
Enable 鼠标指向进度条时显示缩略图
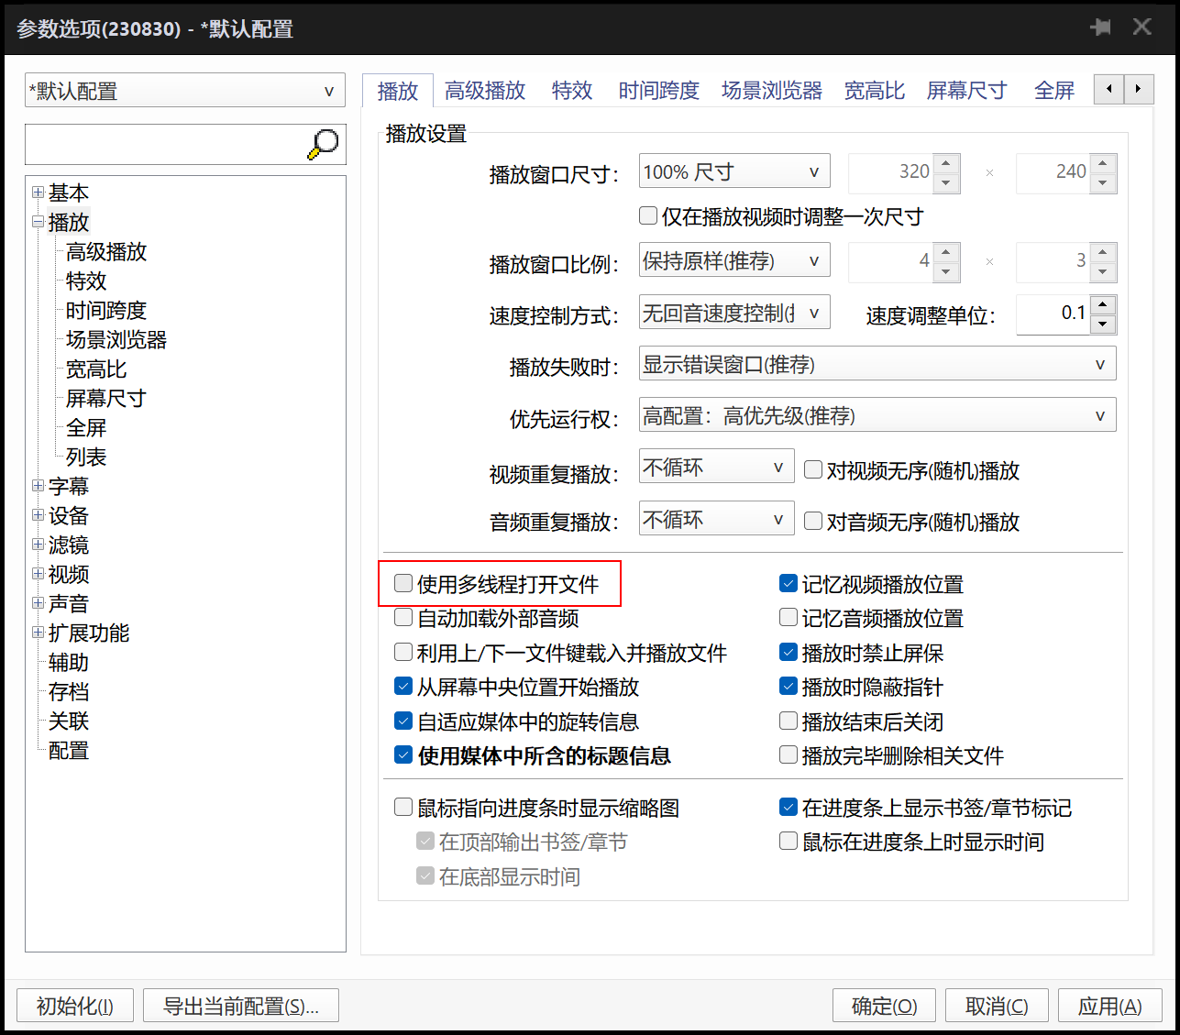pyautogui.click(x=403, y=807)
